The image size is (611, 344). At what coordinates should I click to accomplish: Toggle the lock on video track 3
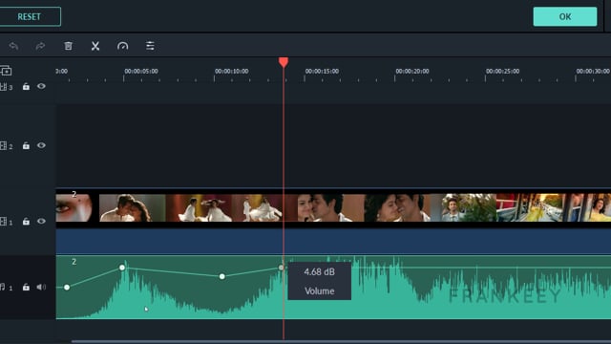pos(26,87)
